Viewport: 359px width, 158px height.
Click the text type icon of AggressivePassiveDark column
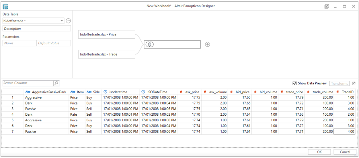pyautogui.click(x=28, y=92)
